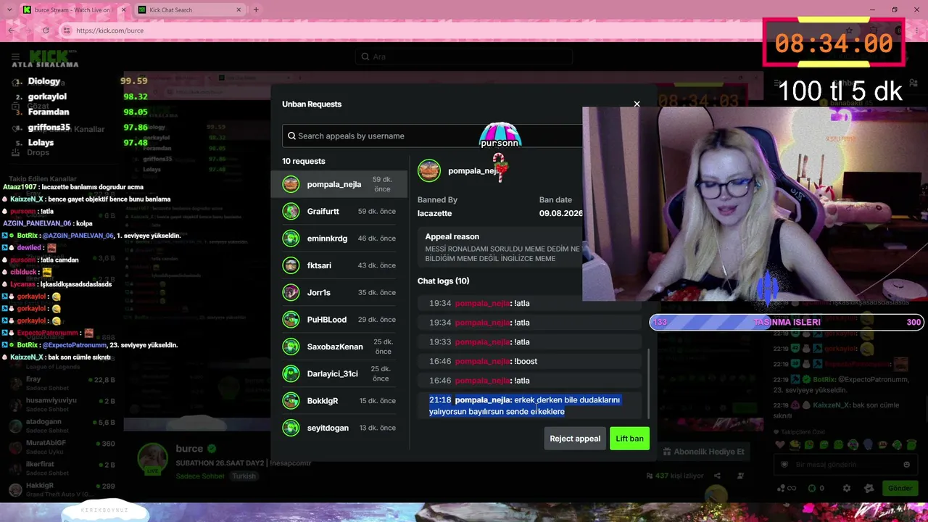Click Gönder send button in chat
The width and height of the screenshot is (928, 522).
[x=900, y=488]
